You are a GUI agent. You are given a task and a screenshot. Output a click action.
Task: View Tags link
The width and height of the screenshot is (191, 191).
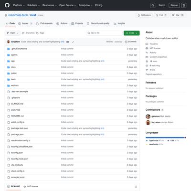tap(40, 33)
